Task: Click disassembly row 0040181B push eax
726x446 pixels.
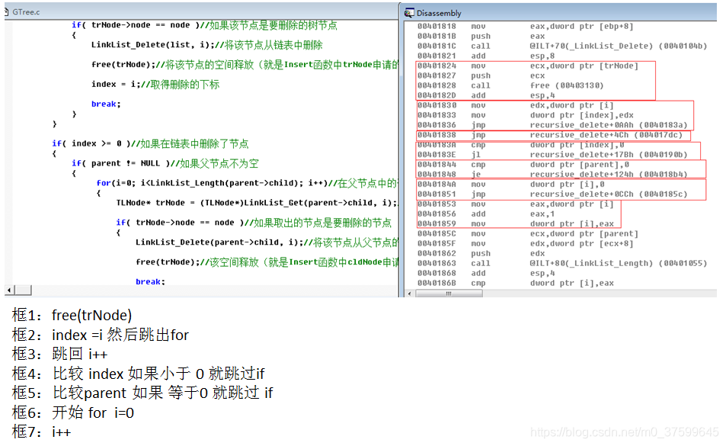Action: [x=481, y=36]
